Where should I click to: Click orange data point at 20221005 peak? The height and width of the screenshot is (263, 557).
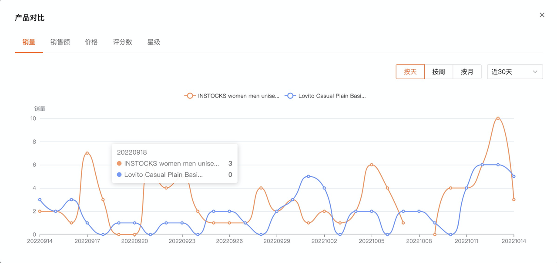(372, 165)
